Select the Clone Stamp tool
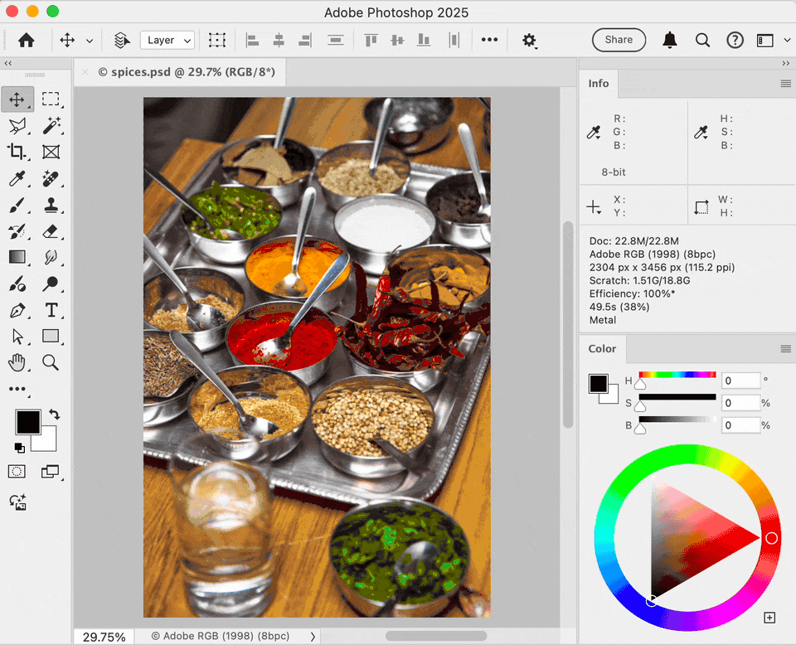This screenshot has width=796, height=645. pyautogui.click(x=51, y=205)
